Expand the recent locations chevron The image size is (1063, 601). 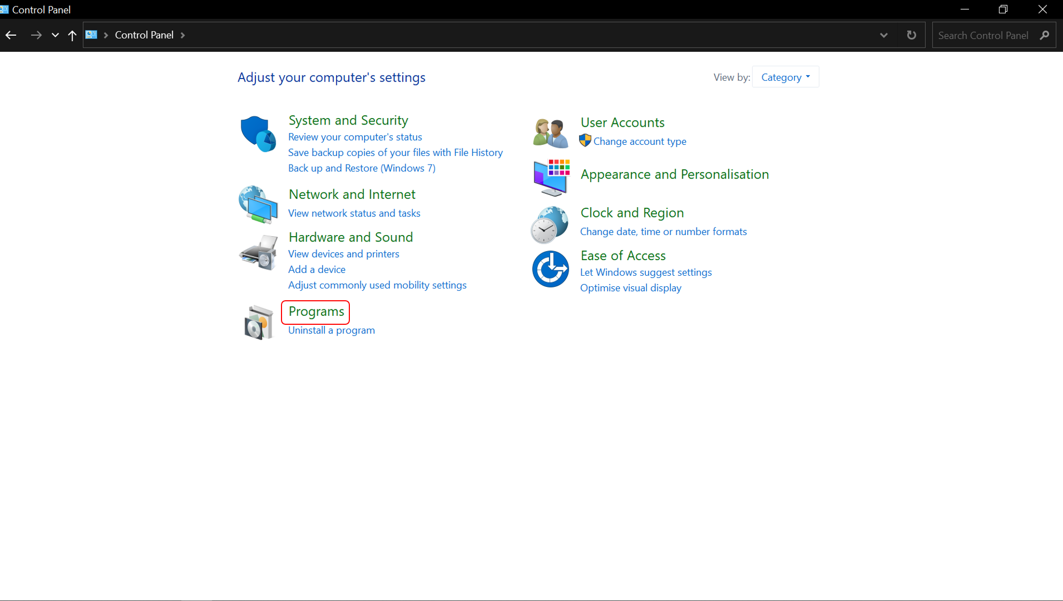click(55, 35)
